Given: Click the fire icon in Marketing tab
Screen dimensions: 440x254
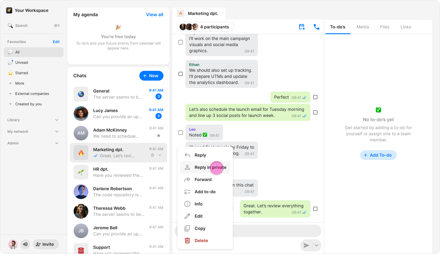Looking at the screenshot, I should coord(181,13).
